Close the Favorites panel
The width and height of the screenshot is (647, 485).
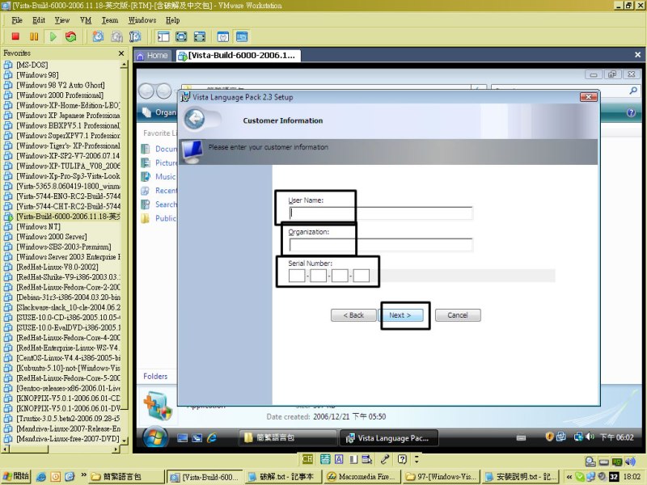[x=121, y=53]
